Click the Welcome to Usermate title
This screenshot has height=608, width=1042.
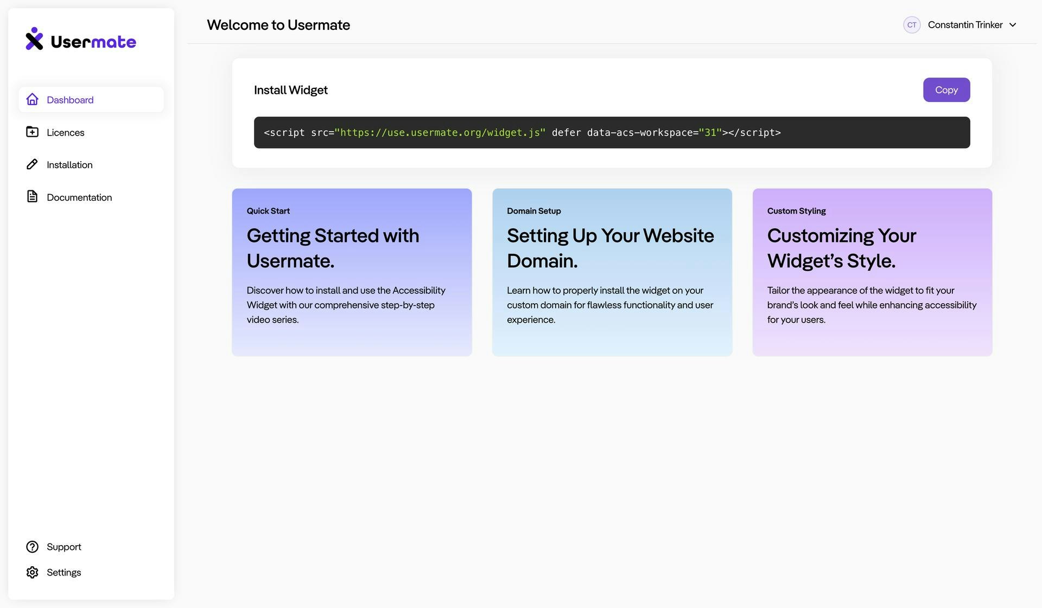278,25
